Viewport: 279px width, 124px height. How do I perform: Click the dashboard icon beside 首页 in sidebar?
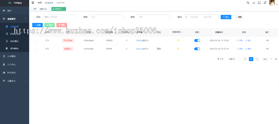click(4, 11)
